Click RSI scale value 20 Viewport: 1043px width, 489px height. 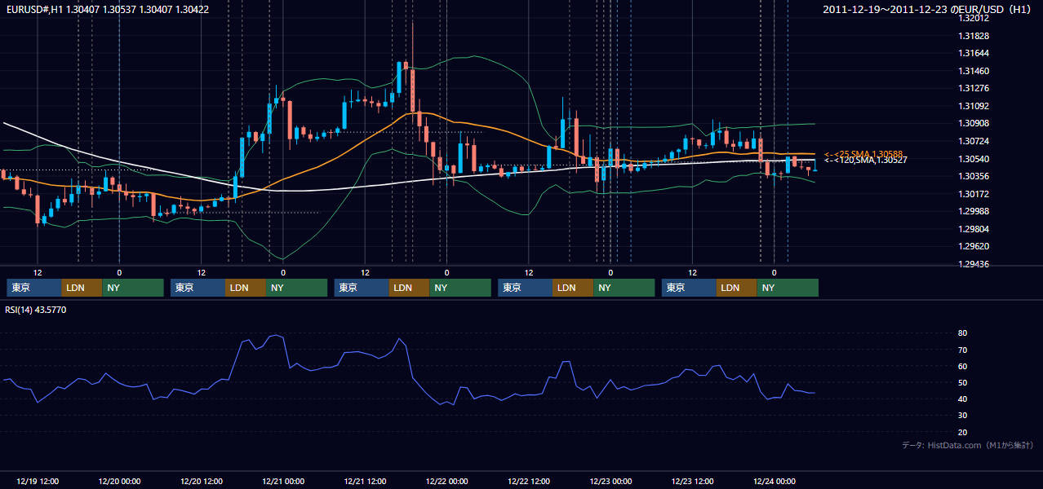tap(963, 433)
